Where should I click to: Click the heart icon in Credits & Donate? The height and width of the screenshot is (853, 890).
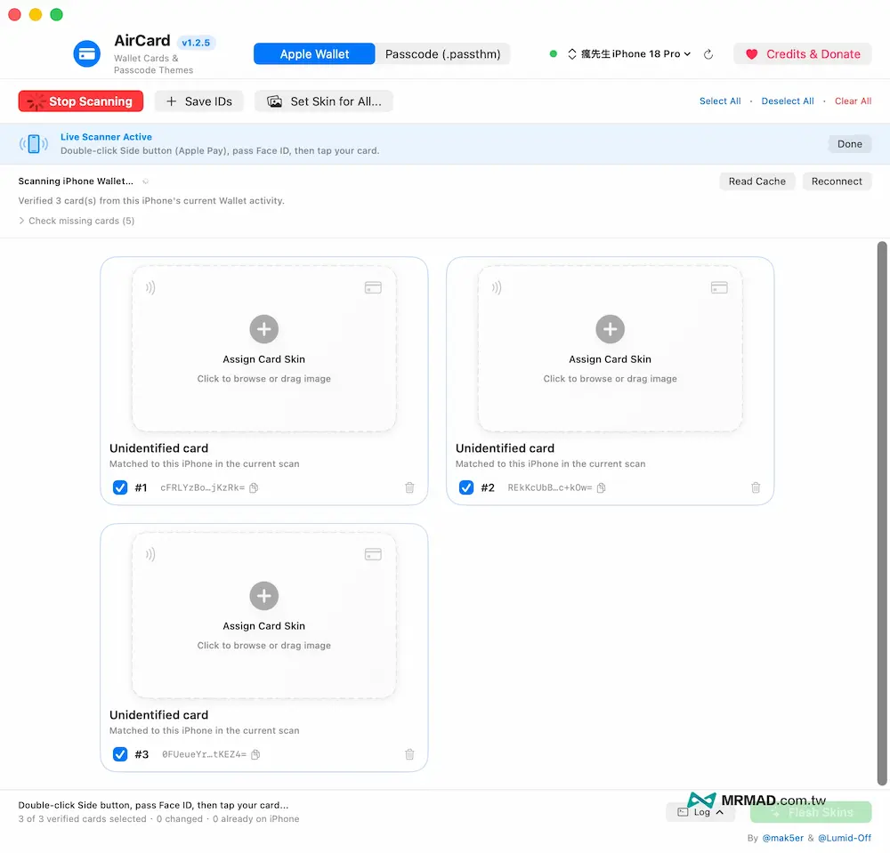click(751, 54)
